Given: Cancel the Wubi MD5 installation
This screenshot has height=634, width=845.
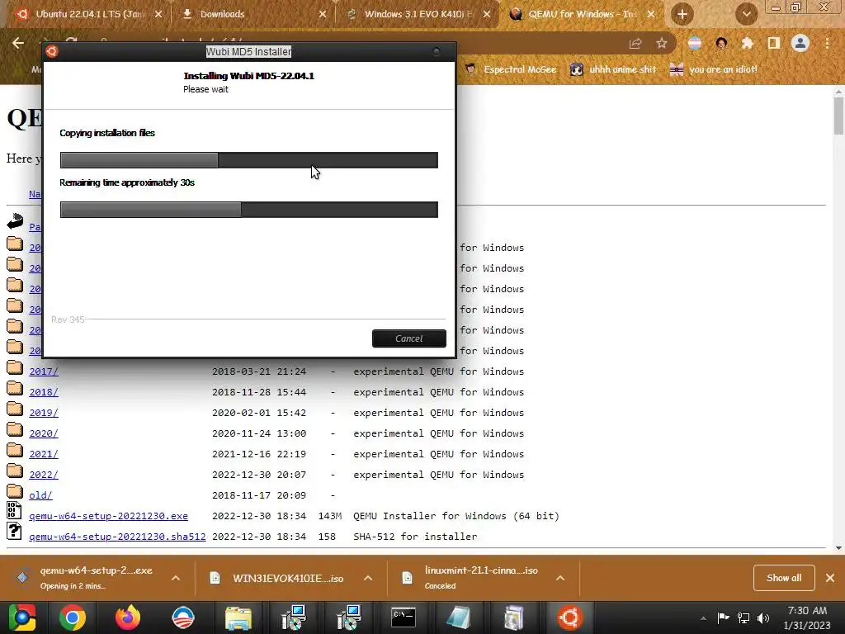Looking at the screenshot, I should tap(409, 338).
